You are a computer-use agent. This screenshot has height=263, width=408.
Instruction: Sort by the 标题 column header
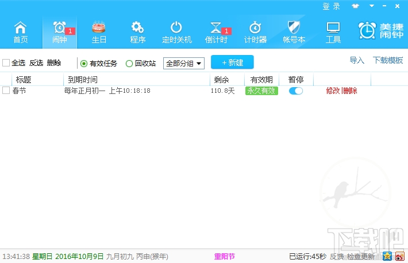point(24,80)
